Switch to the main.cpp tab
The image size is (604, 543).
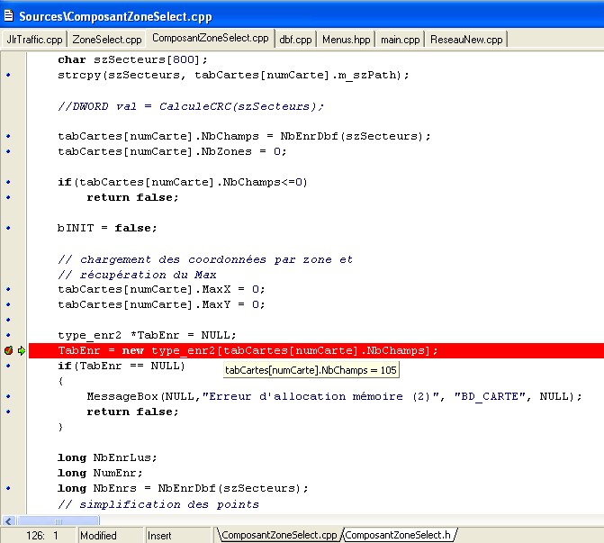400,40
